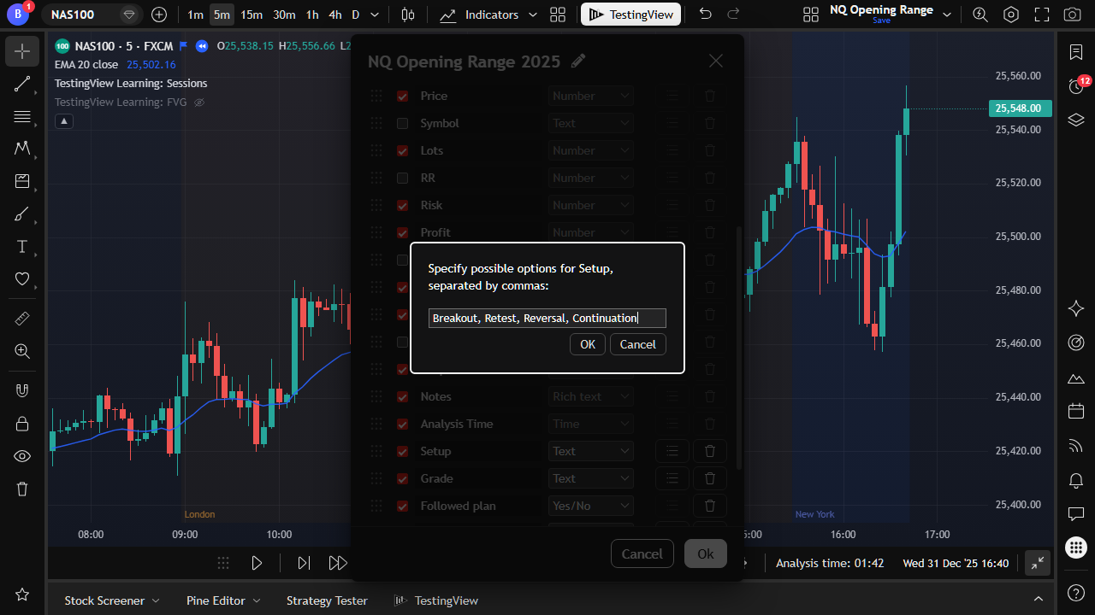1095x615 pixels.
Task: Confirm Setup options with OK
Action: (x=588, y=344)
